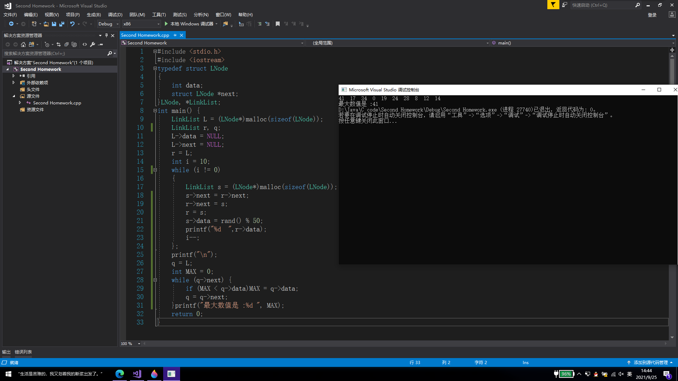678x381 pixels.
Task: Click the Collapse All icon in Solution Explorer
Action: [66, 44]
